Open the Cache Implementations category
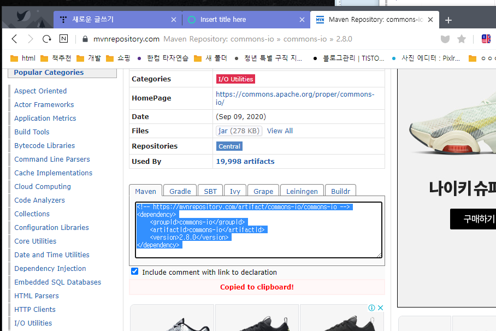Image resolution: width=496 pixels, height=331 pixels. click(53, 173)
